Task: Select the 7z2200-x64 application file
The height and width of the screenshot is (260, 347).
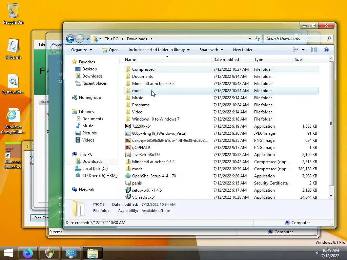Action: tap(221, 126)
